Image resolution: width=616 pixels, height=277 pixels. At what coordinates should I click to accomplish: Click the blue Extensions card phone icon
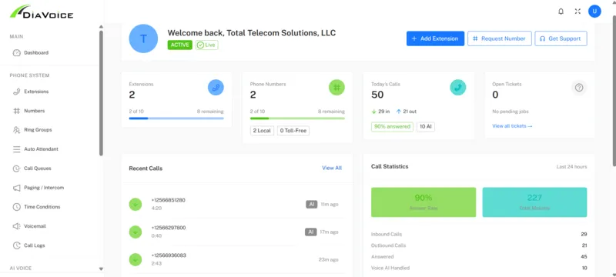pyautogui.click(x=216, y=88)
